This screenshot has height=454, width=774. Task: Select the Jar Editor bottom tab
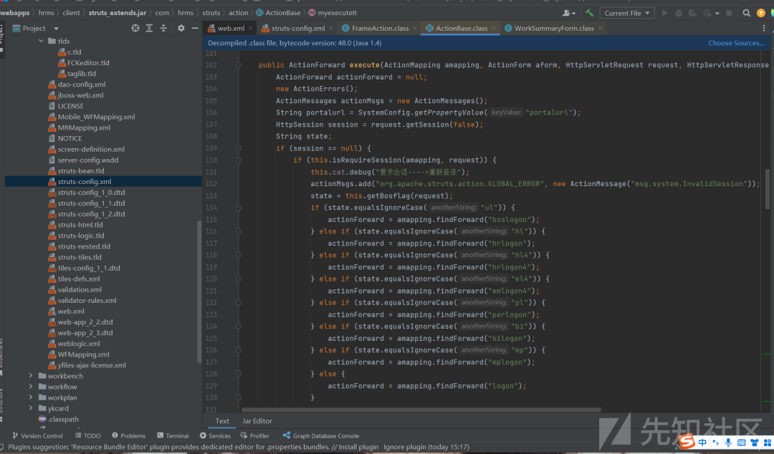(257, 421)
